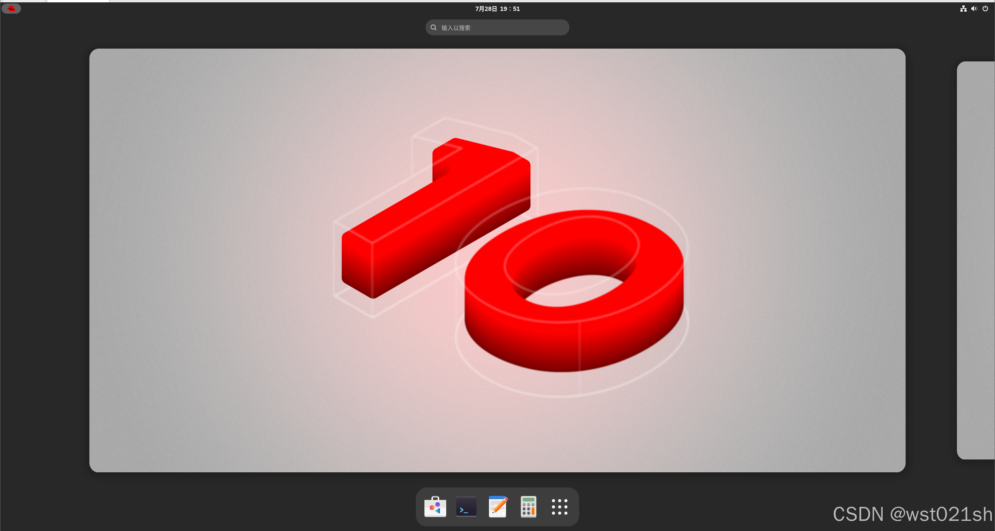Open the Text Editor dock icon

(497, 507)
